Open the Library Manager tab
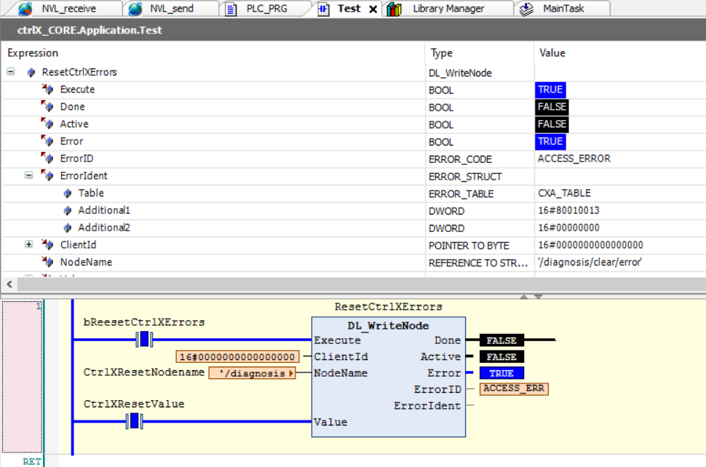The image size is (706, 467). pos(448,9)
